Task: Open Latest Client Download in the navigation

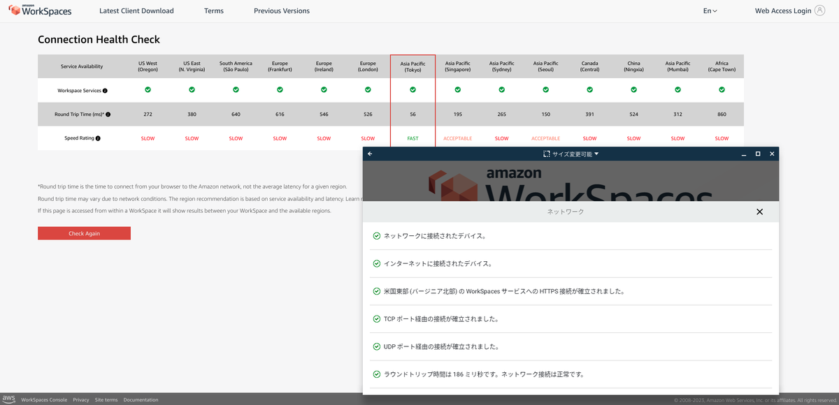Action: 136,10
